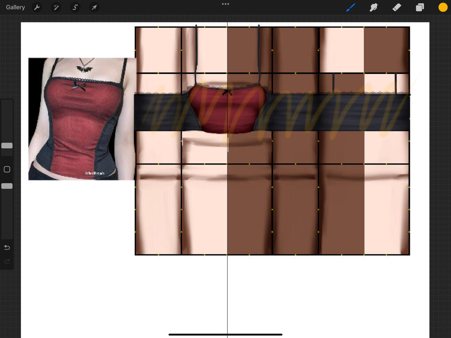This screenshot has height=338, width=451.
Task: Select the Brush tool
Action: 351,8
